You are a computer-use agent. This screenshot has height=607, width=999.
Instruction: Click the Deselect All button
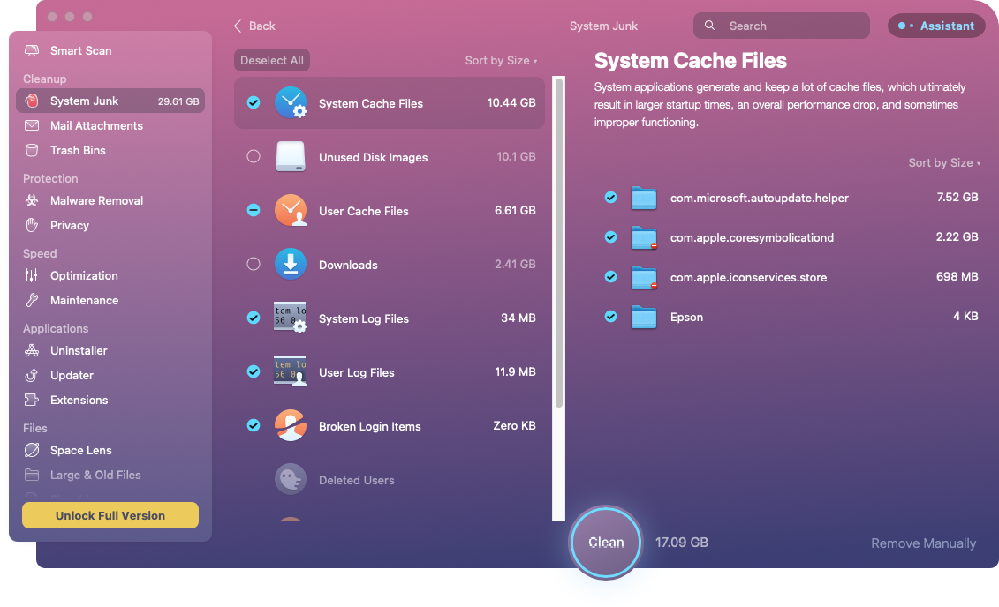[272, 61]
